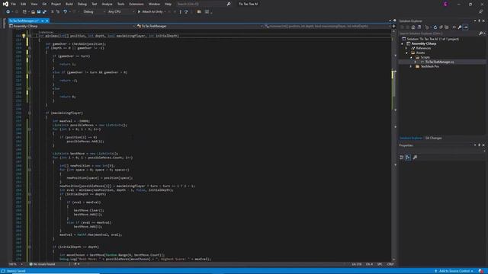Switch to the Git Changes tab
Image resolution: width=488 pixels, height=274 pixels.
click(x=434, y=138)
